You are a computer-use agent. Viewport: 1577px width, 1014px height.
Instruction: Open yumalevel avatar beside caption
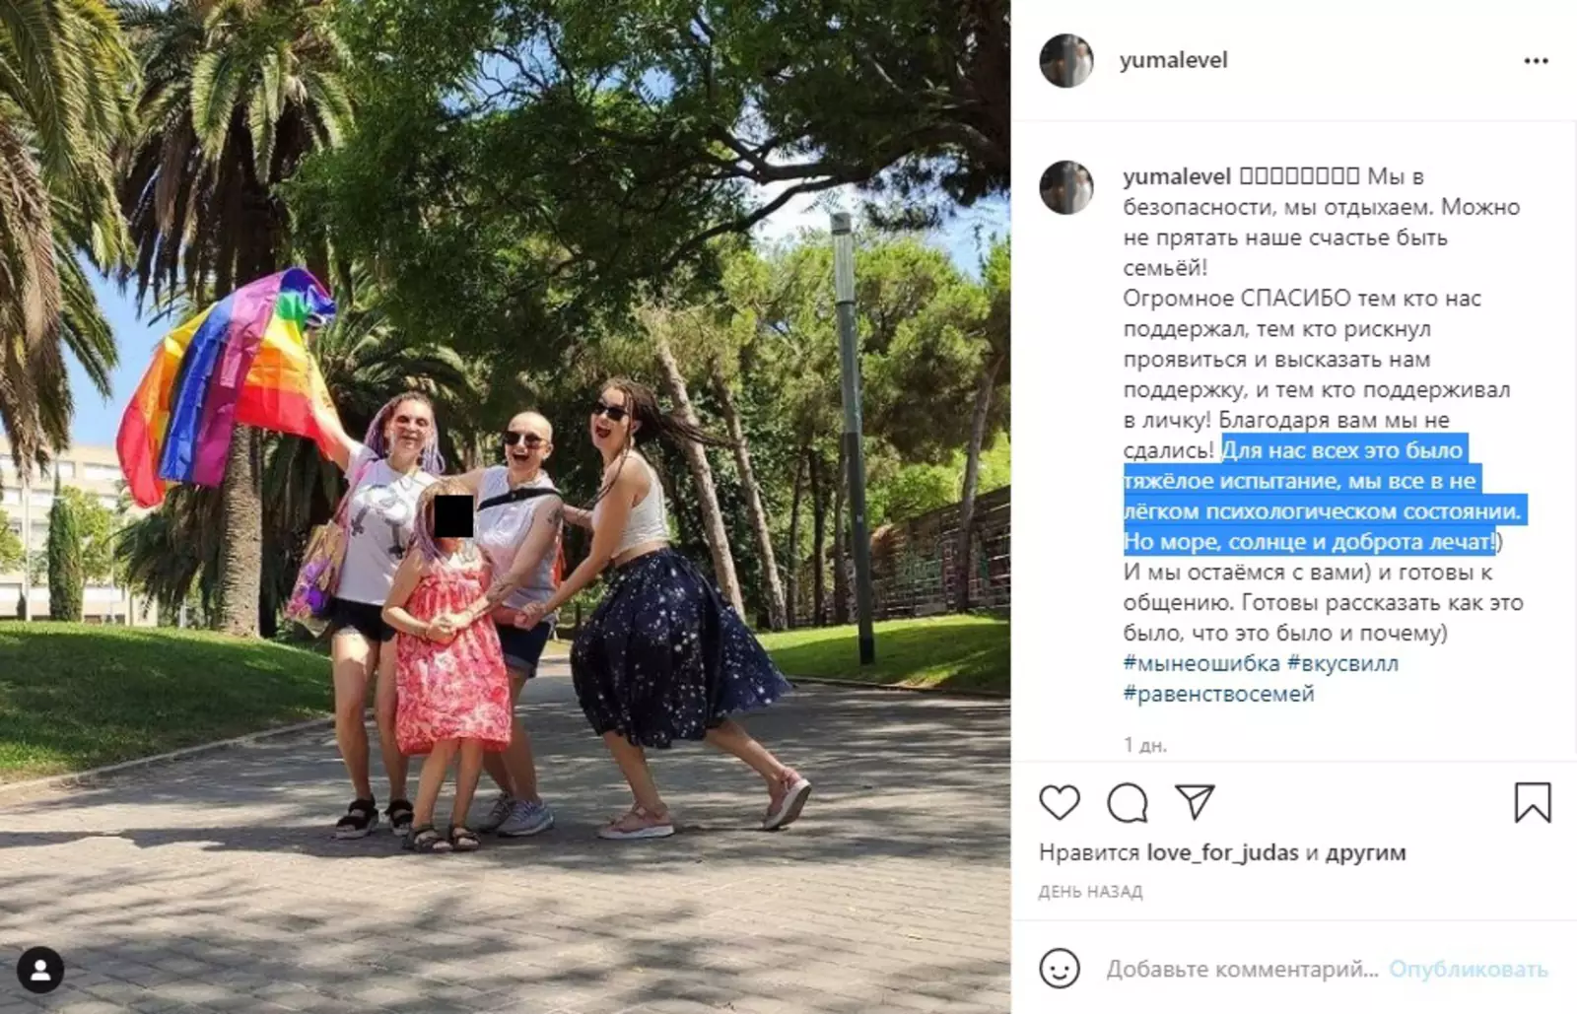point(1066,187)
